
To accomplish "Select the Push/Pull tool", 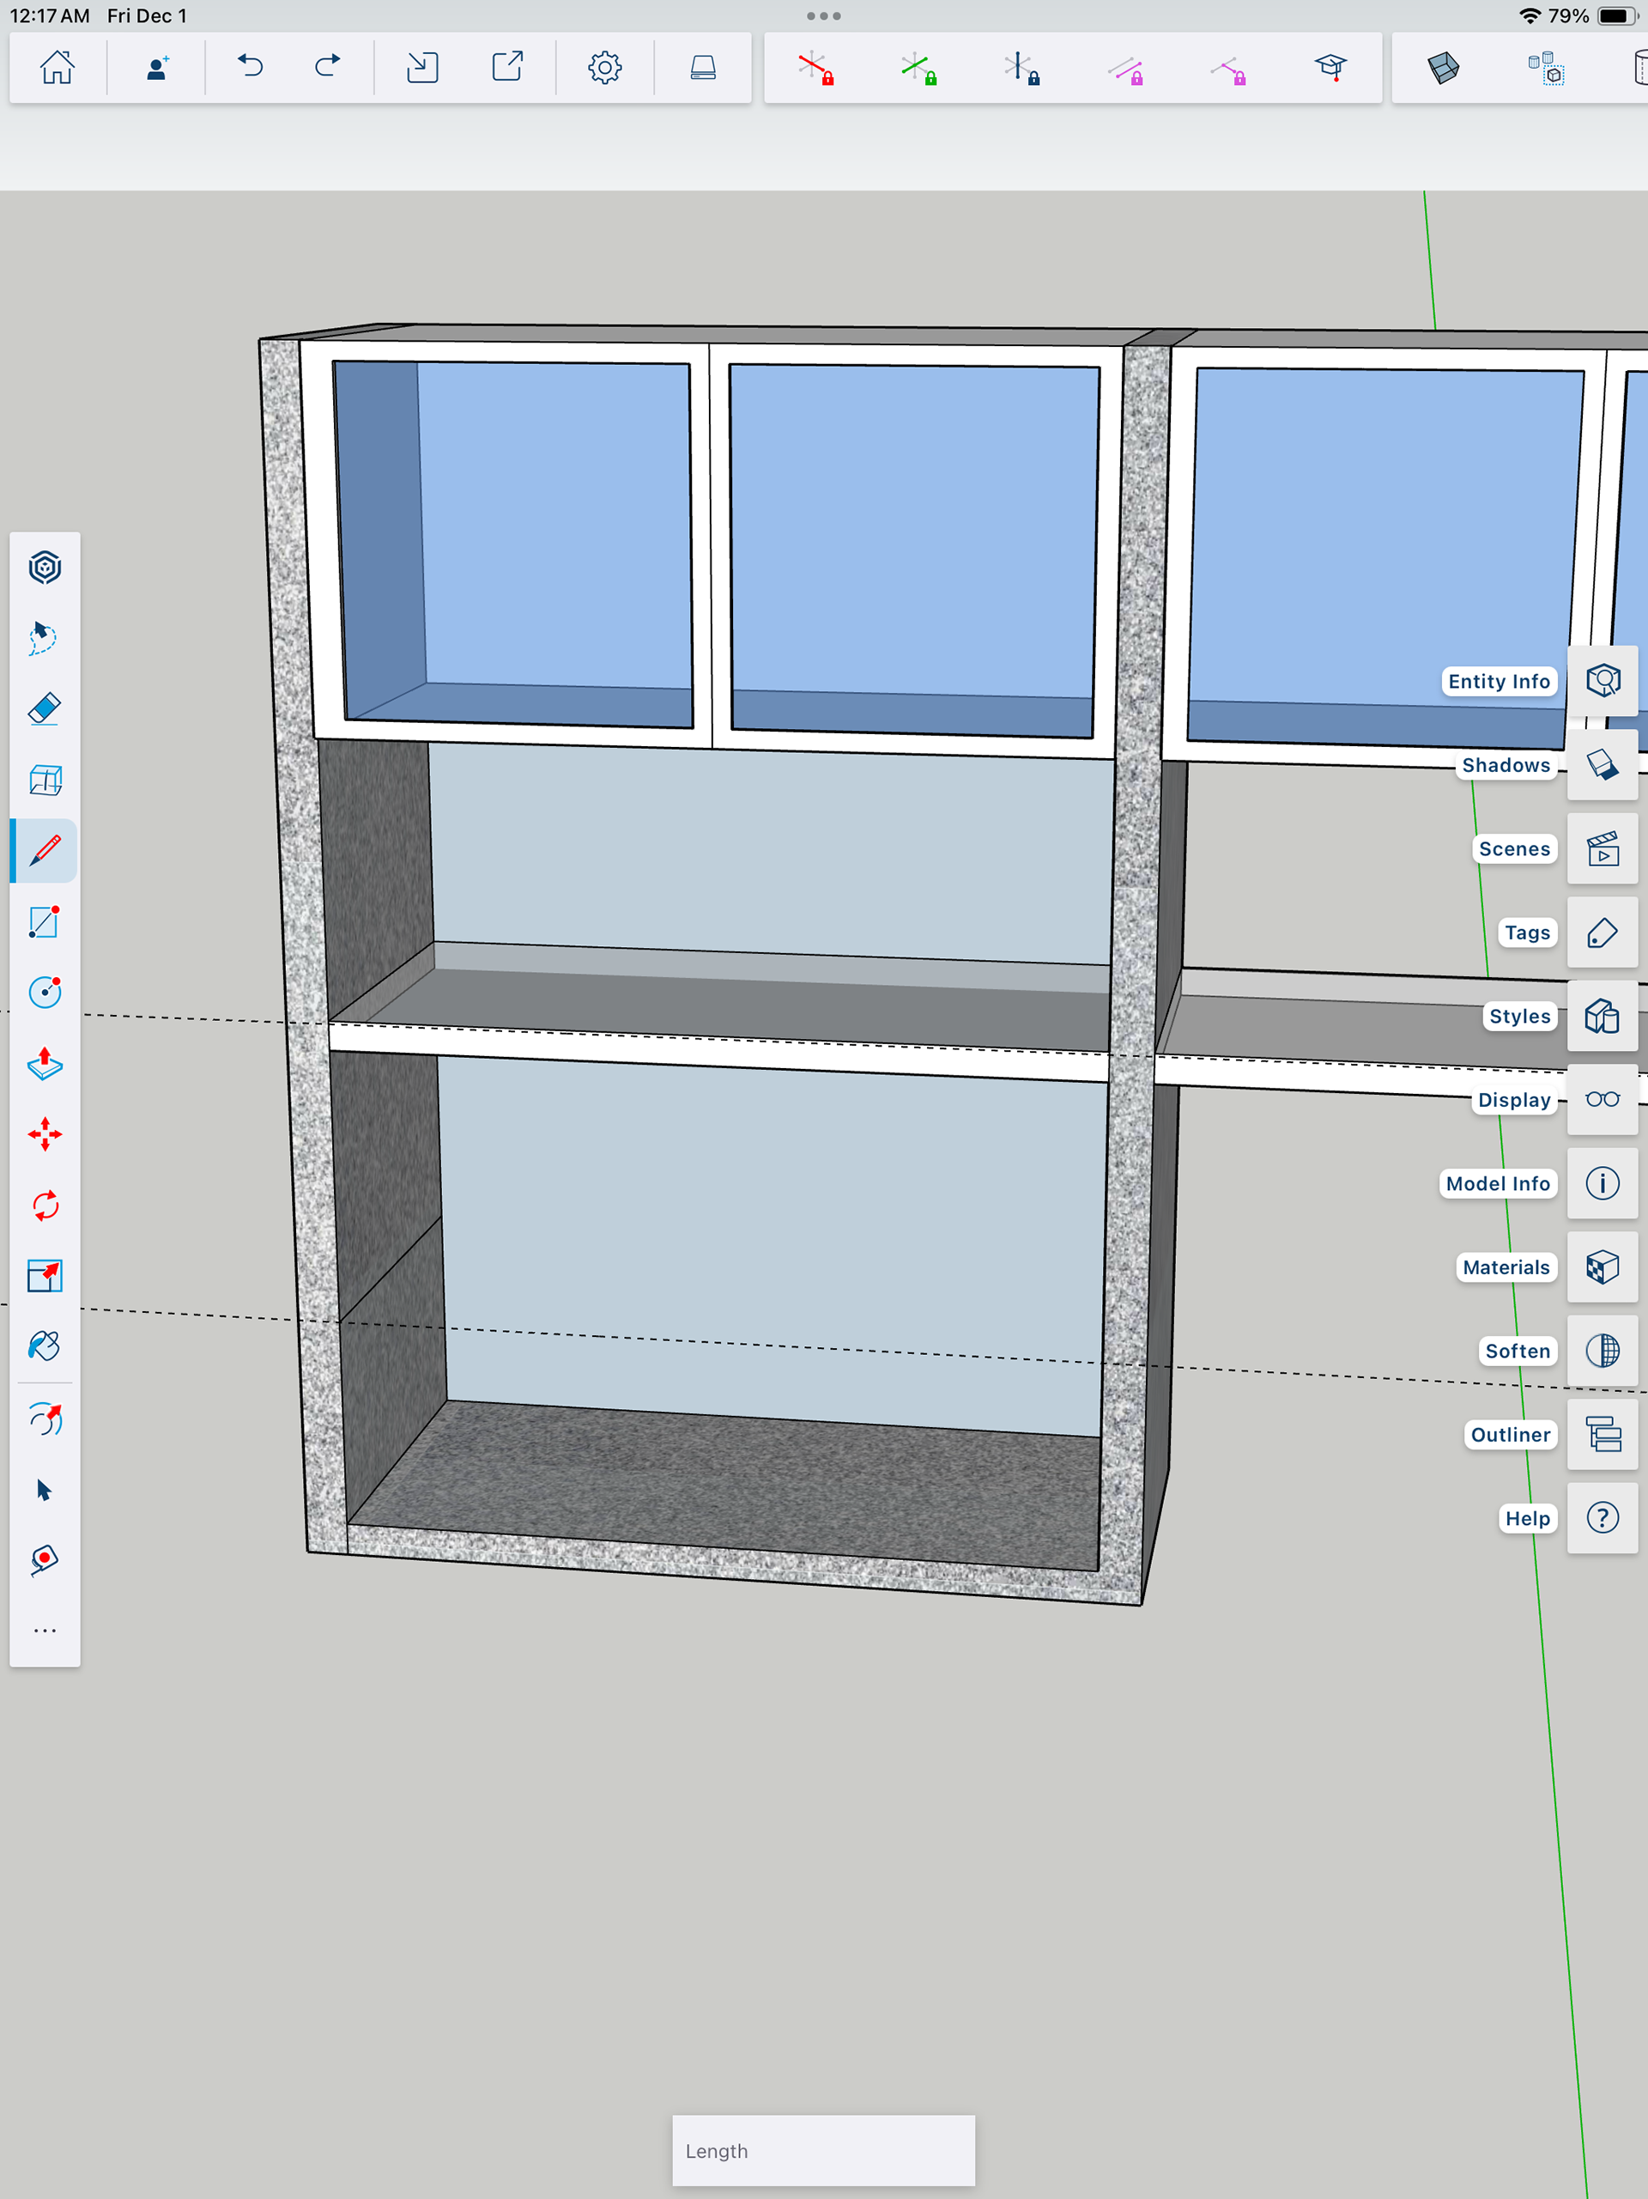I will pyautogui.click(x=45, y=1064).
